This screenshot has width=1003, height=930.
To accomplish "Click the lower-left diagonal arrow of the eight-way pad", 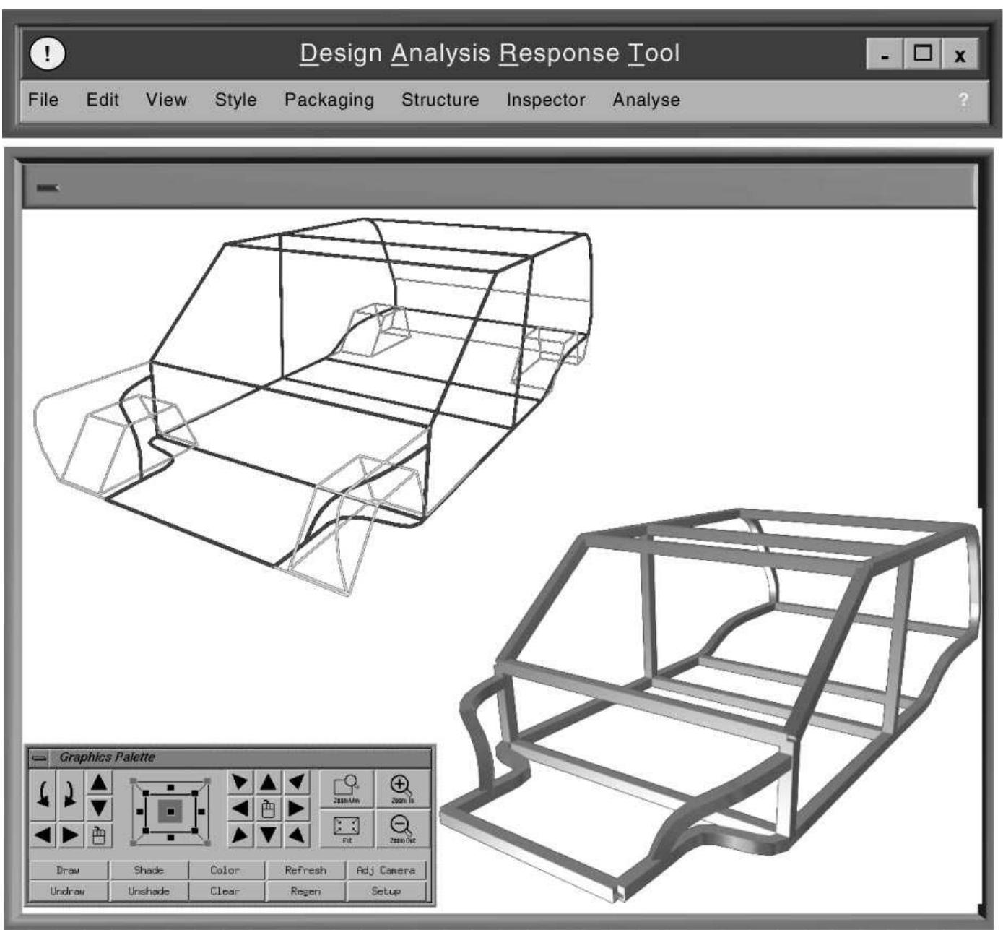I will [x=240, y=835].
